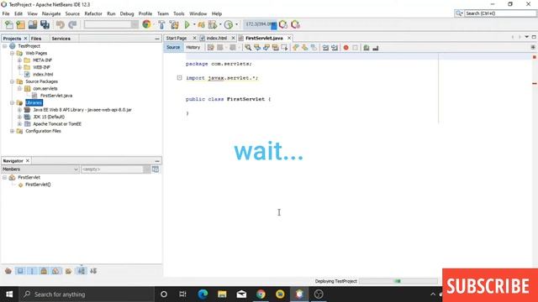Open the Source menu
Screen dimensions: 538x302
pos(72,13)
